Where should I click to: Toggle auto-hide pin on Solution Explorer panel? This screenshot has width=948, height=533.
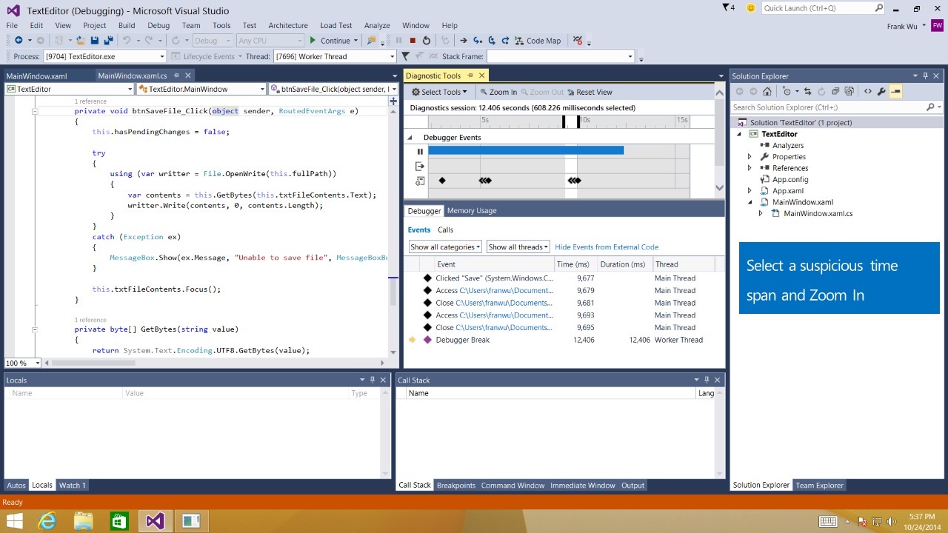tap(925, 76)
